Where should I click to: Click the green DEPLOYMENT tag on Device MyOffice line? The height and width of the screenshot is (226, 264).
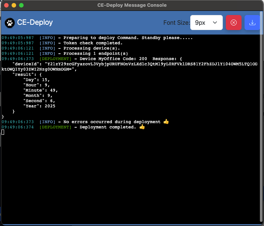(55, 59)
